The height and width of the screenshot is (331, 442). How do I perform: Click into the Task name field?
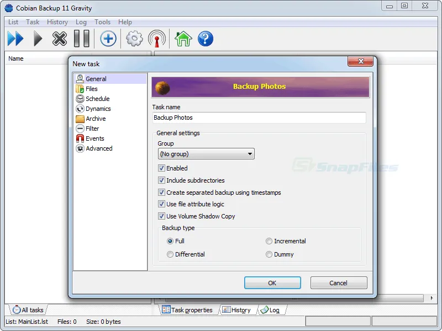(259, 118)
